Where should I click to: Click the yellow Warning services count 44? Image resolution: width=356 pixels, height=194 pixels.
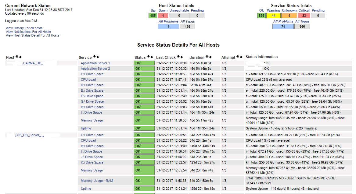click(x=273, y=16)
